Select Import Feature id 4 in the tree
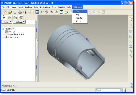This screenshot has height=95, width=136. [x=16, y=35]
